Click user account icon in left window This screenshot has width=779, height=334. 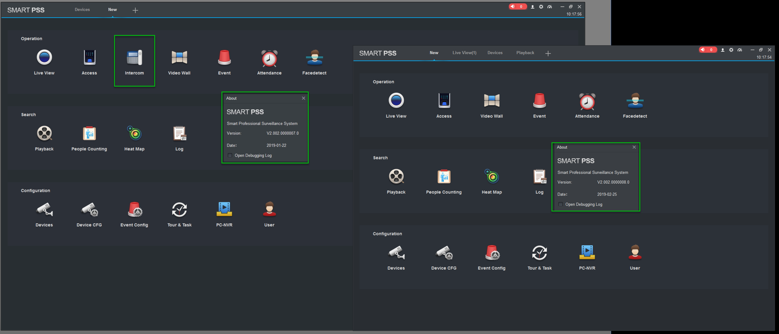532,7
